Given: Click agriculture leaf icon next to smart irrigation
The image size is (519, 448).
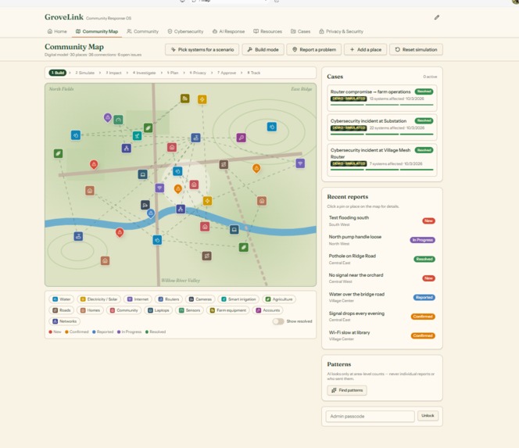Looking at the screenshot, I should coord(148,127).
